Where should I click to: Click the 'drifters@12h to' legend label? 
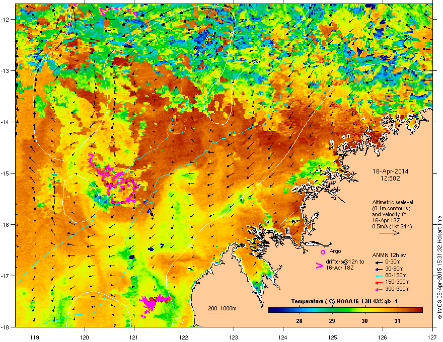click(345, 262)
